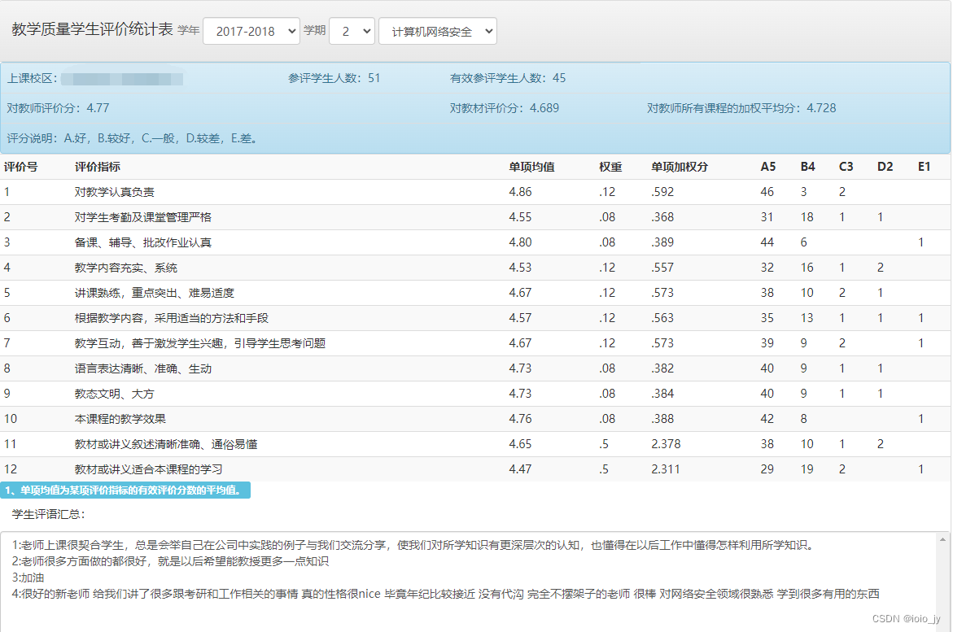Click weighted score .592 cell
Viewport: 953px width, 632px height.
pos(662,192)
